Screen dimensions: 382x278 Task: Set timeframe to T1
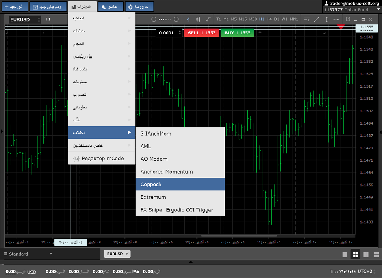tap(219, 19)
